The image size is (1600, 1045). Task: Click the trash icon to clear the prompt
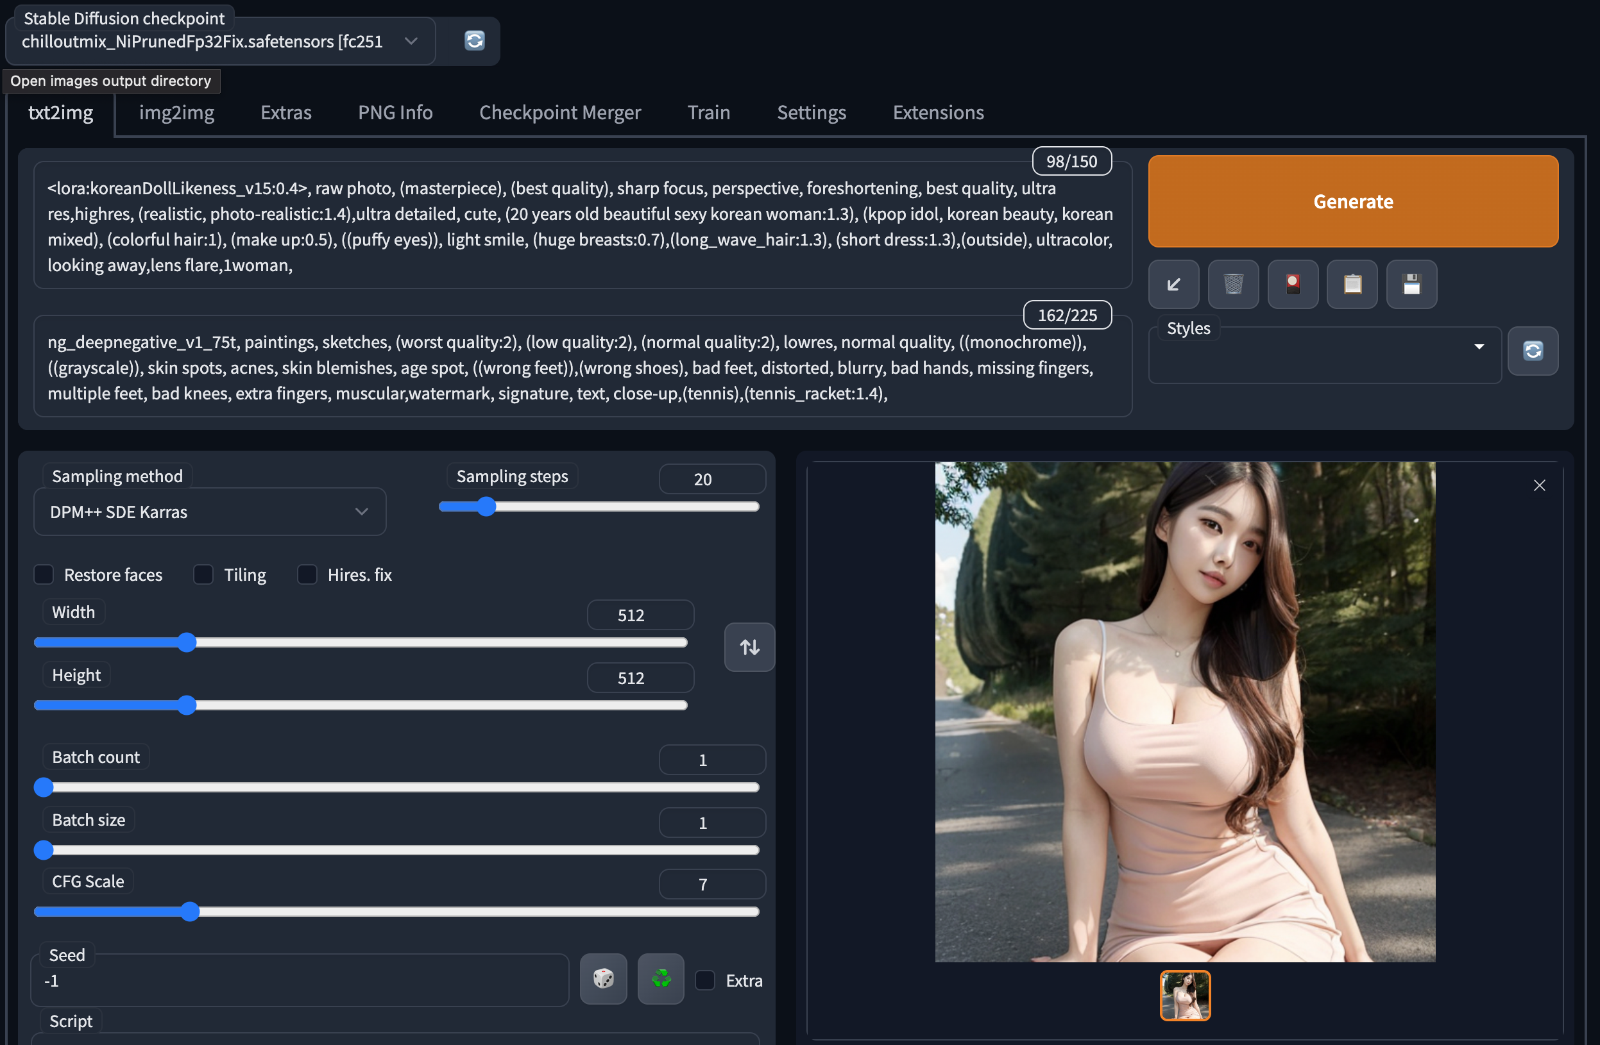pyautogui.click(x=1233, y=284)
